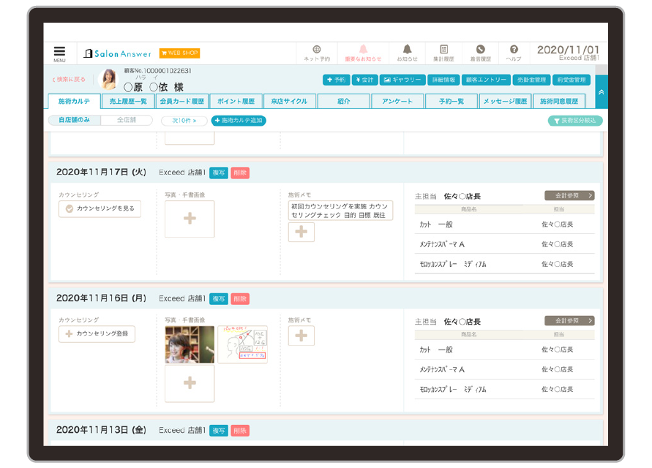The height and width of the screenshot is (468, 652).
Task: Open the お知らせ notifications bell
Action: click(408, 53)
